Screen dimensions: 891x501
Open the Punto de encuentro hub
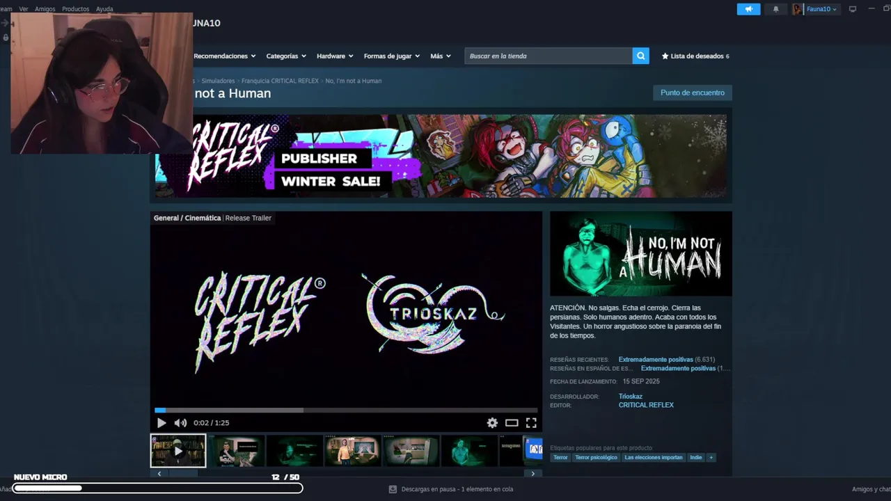point(692,93)
